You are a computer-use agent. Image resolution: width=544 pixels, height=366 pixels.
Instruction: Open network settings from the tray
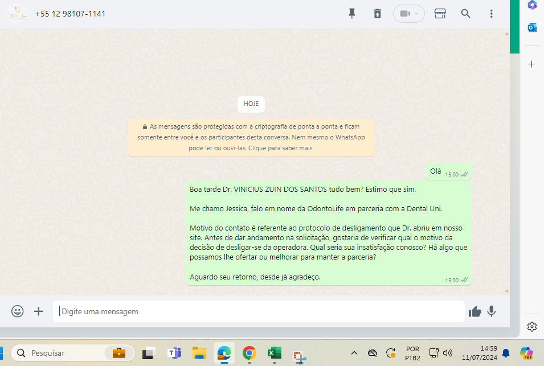433,353
